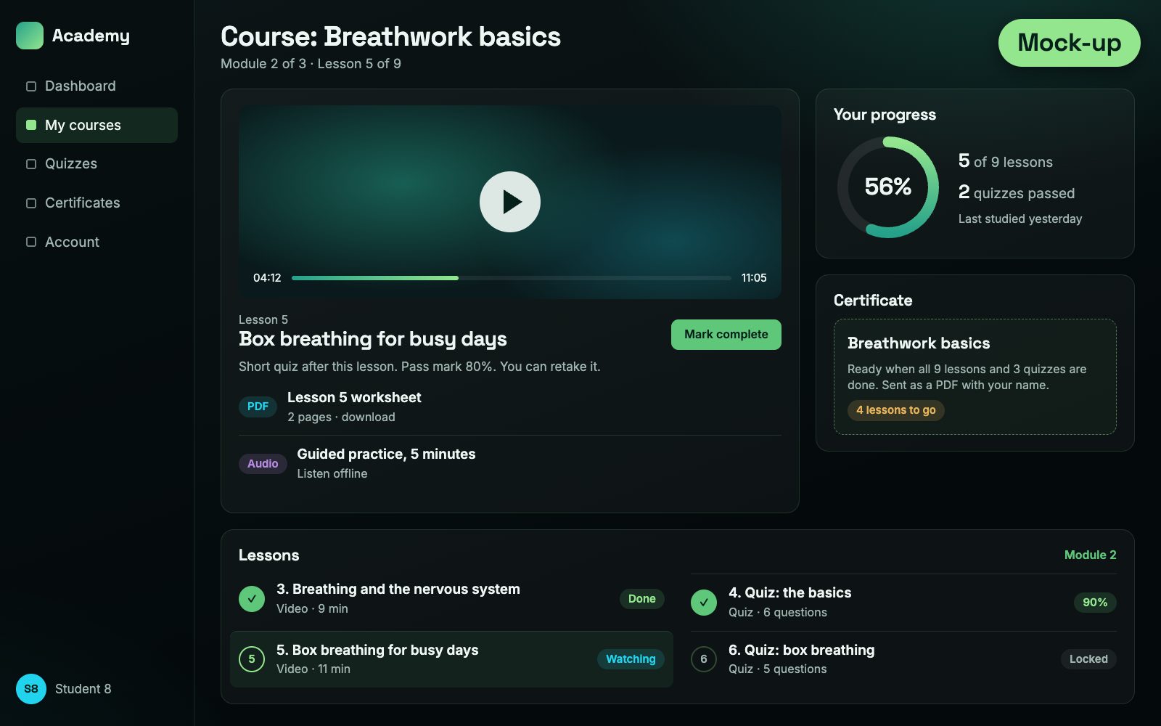The image size is (1161, 726).
Task: Click the Academy logo square
Action: pyautogui.click(x=30, y=36)
